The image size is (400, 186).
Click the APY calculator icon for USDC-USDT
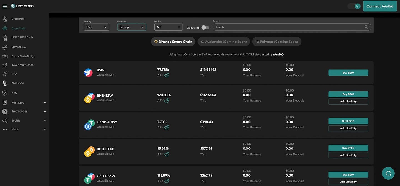pyautogui.click(x=167, y=127)
